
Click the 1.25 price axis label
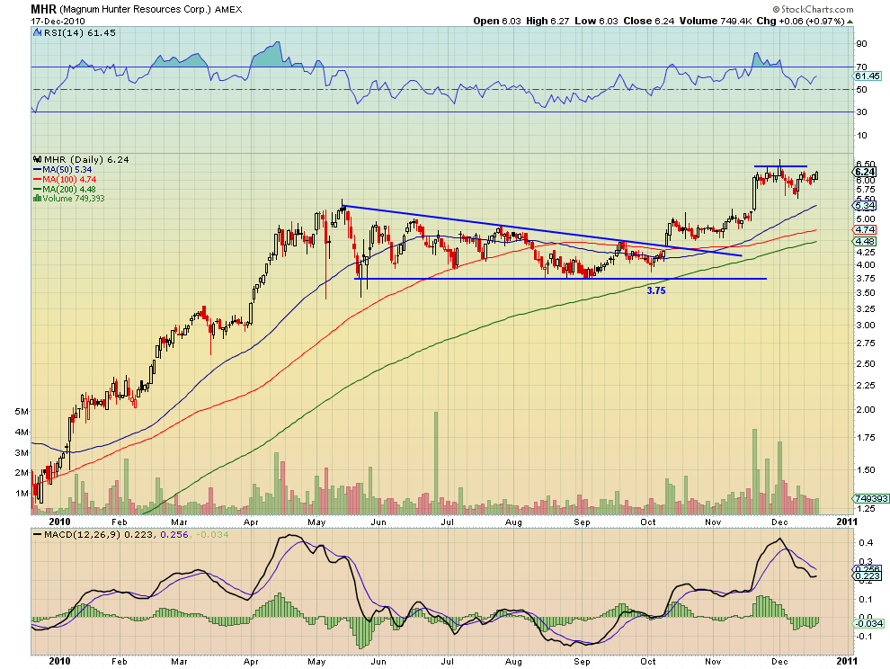866,508
